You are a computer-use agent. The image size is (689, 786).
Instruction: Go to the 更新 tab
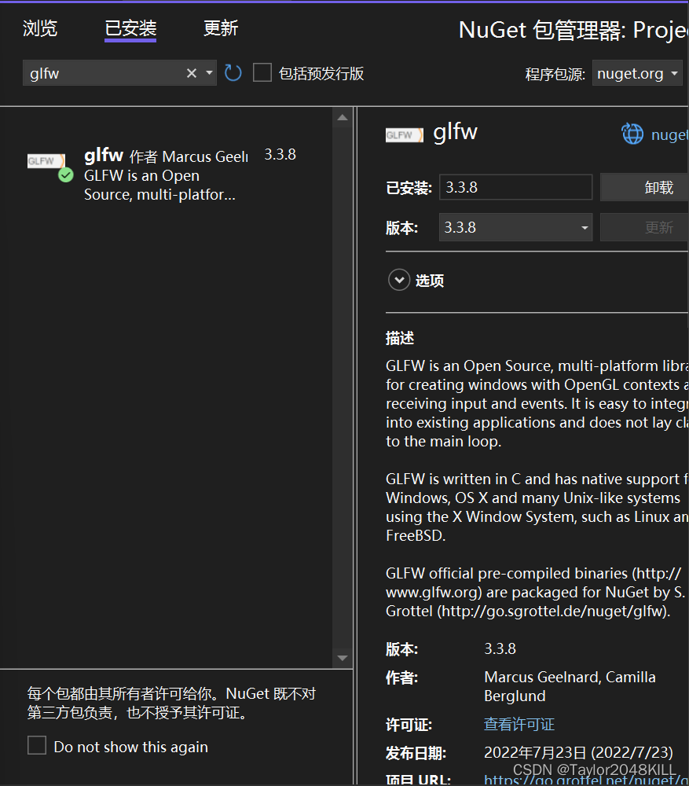[x=221, y=28]
